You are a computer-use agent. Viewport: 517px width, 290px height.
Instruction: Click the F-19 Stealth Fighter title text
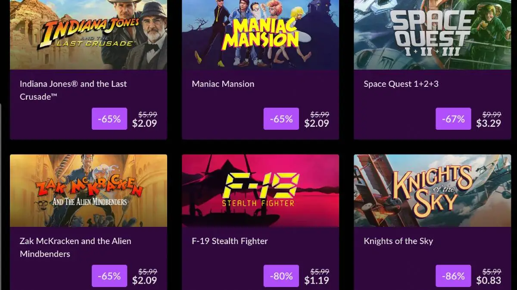click(x=230, y=241)
